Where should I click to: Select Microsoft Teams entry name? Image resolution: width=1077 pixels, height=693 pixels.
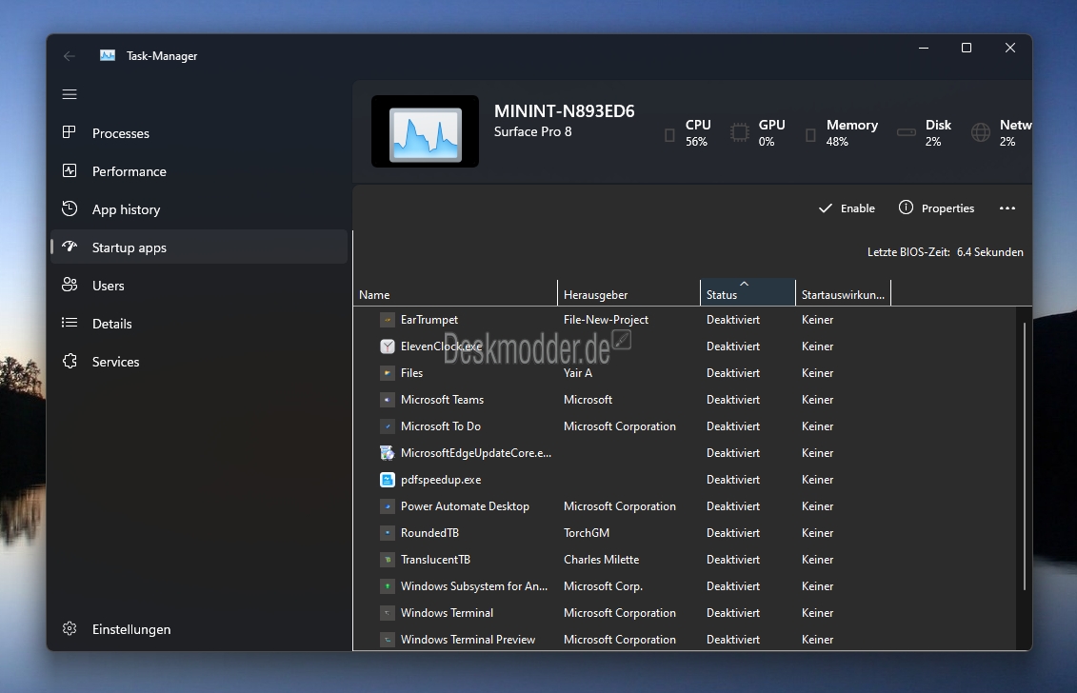443,400
